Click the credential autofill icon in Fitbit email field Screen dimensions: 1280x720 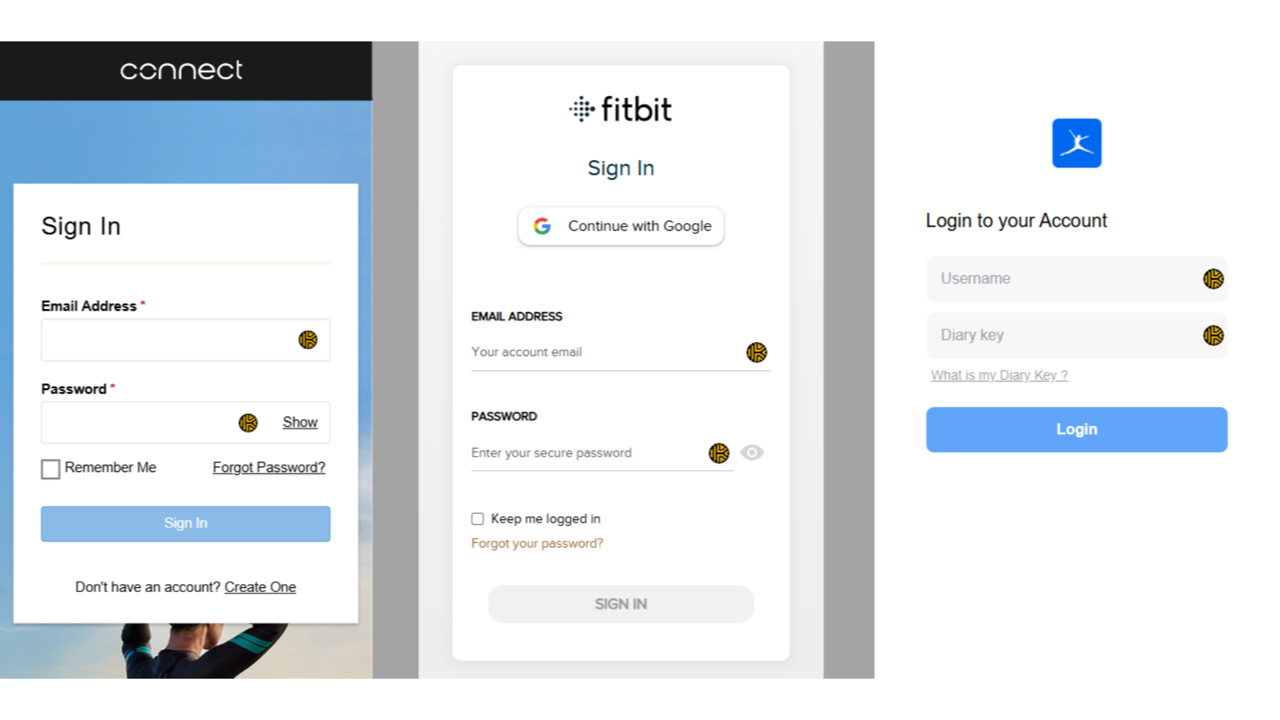point(755,351)
